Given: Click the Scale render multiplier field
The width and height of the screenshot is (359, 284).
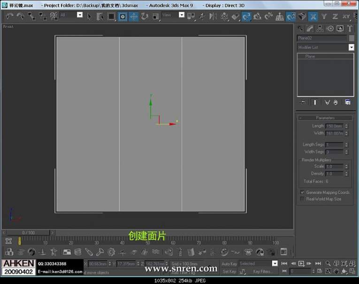Looking at the screenshot, I should (334, 166).
